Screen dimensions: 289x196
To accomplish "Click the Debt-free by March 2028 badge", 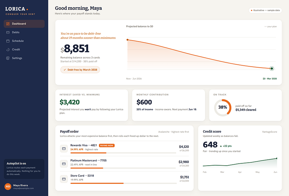I will pos(80,70).
